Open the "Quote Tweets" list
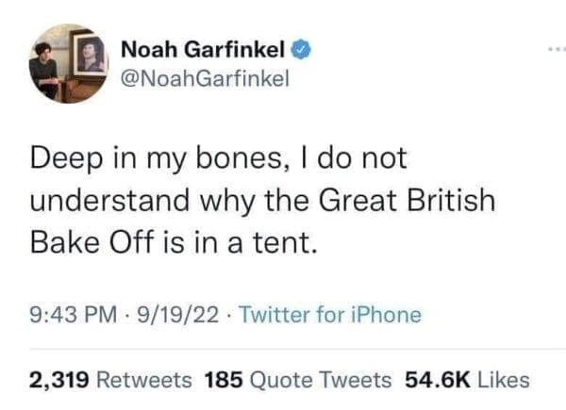 (320, 380)
